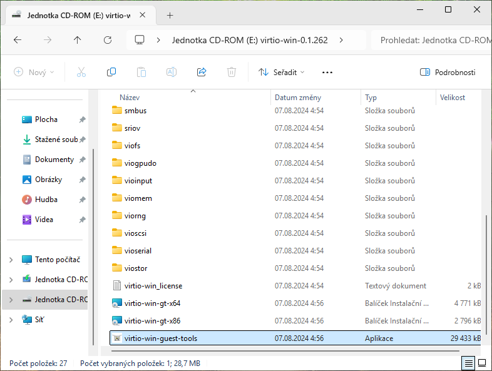Expand Tento počítač tree node
Screen dimensions: 492x371
pyautogui.click(x=11, y=260)
